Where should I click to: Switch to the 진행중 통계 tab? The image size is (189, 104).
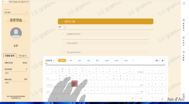[x=10, y=56]
